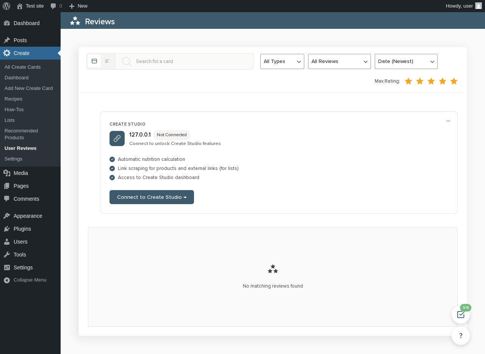The width and height of the screenshot is (485, 354).
Task: Click the chain link Create Studio icon
Action: click(x=117, y=138)
